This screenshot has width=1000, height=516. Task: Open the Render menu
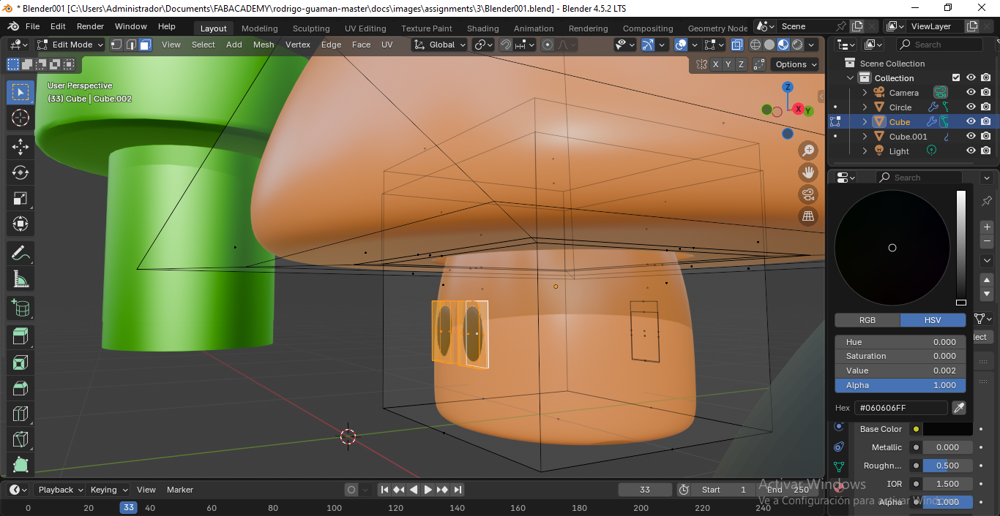[x=90, y=26]
